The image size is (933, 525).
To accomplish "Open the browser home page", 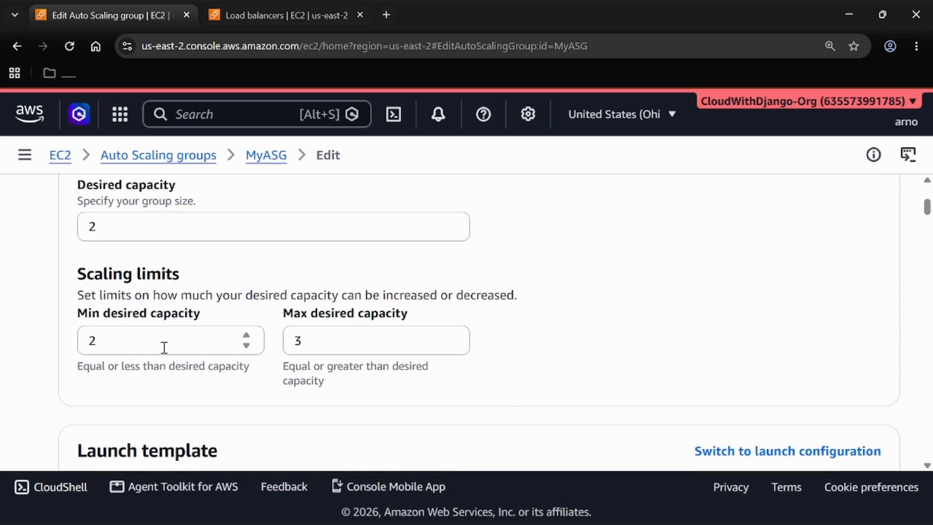I will point(96,46).
